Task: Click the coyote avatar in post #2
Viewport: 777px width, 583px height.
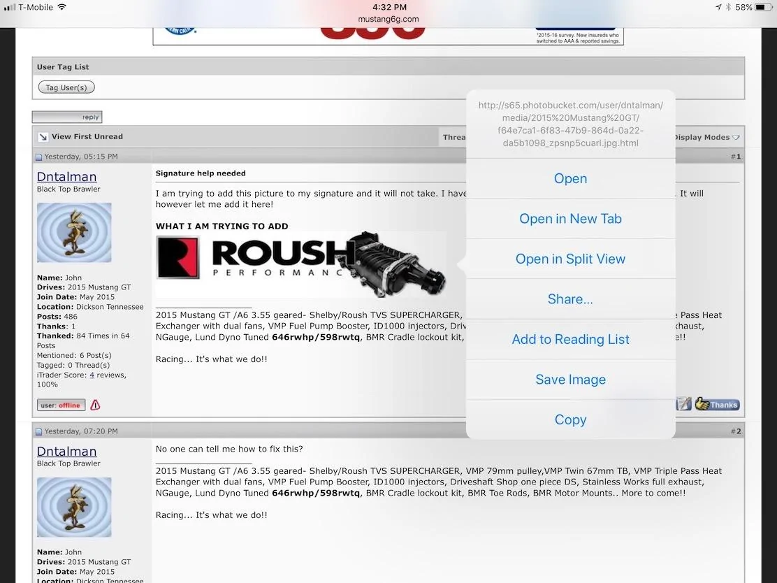Action: click(74, 507)
